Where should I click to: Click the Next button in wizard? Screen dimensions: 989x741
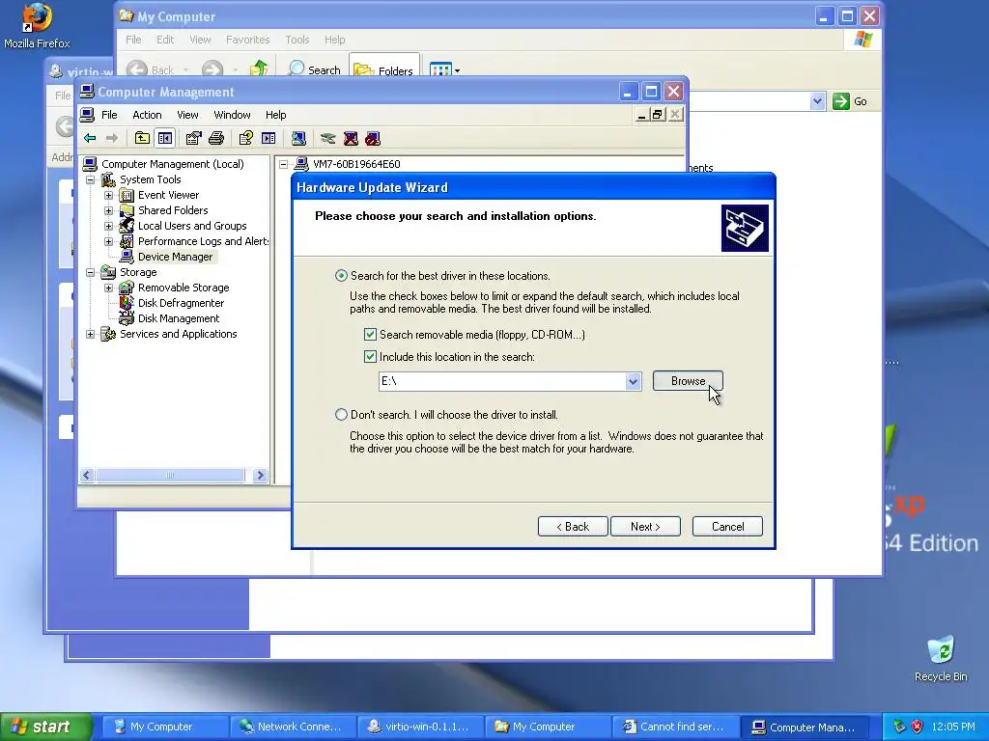pyautogui.click(x=645, y=527)
